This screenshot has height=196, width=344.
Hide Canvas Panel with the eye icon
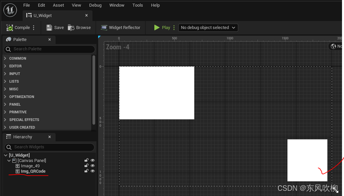[93, 161]
